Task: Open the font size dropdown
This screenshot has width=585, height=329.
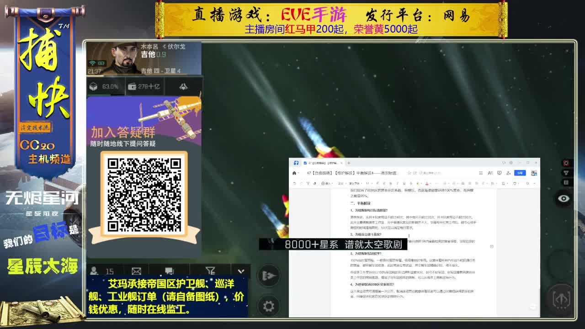Action: coord(368,183)
